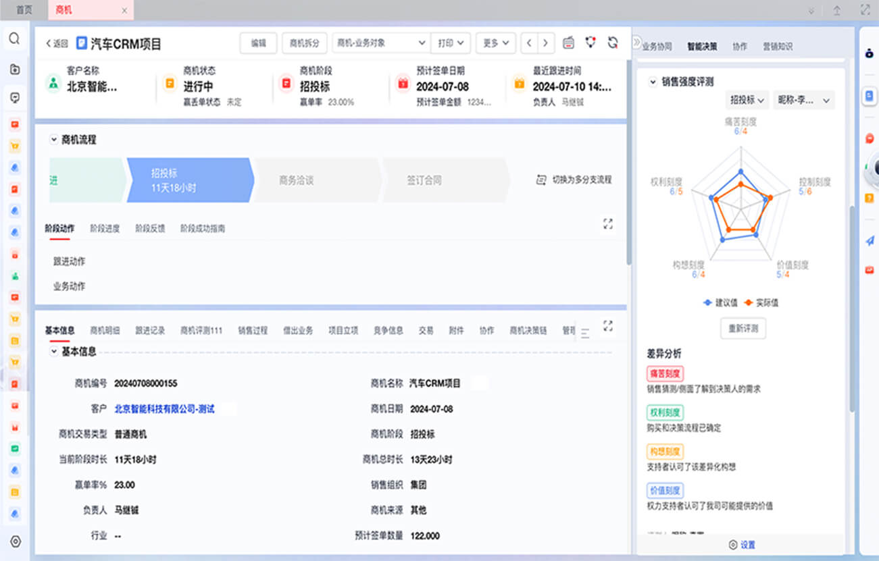Open the relationship graph icon in header
The width and height of the screenshot is (879, 561).
pyautogui.click(x=591, y=43)
